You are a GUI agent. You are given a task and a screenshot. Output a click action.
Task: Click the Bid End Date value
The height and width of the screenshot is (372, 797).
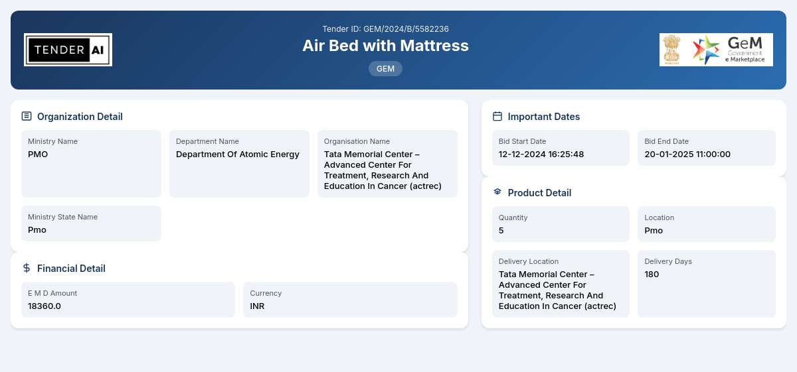[687, 155]
